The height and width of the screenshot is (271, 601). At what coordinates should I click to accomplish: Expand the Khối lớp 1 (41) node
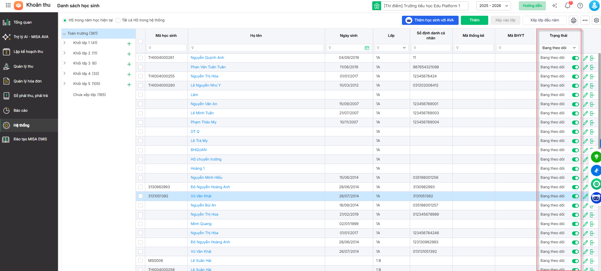65,43
